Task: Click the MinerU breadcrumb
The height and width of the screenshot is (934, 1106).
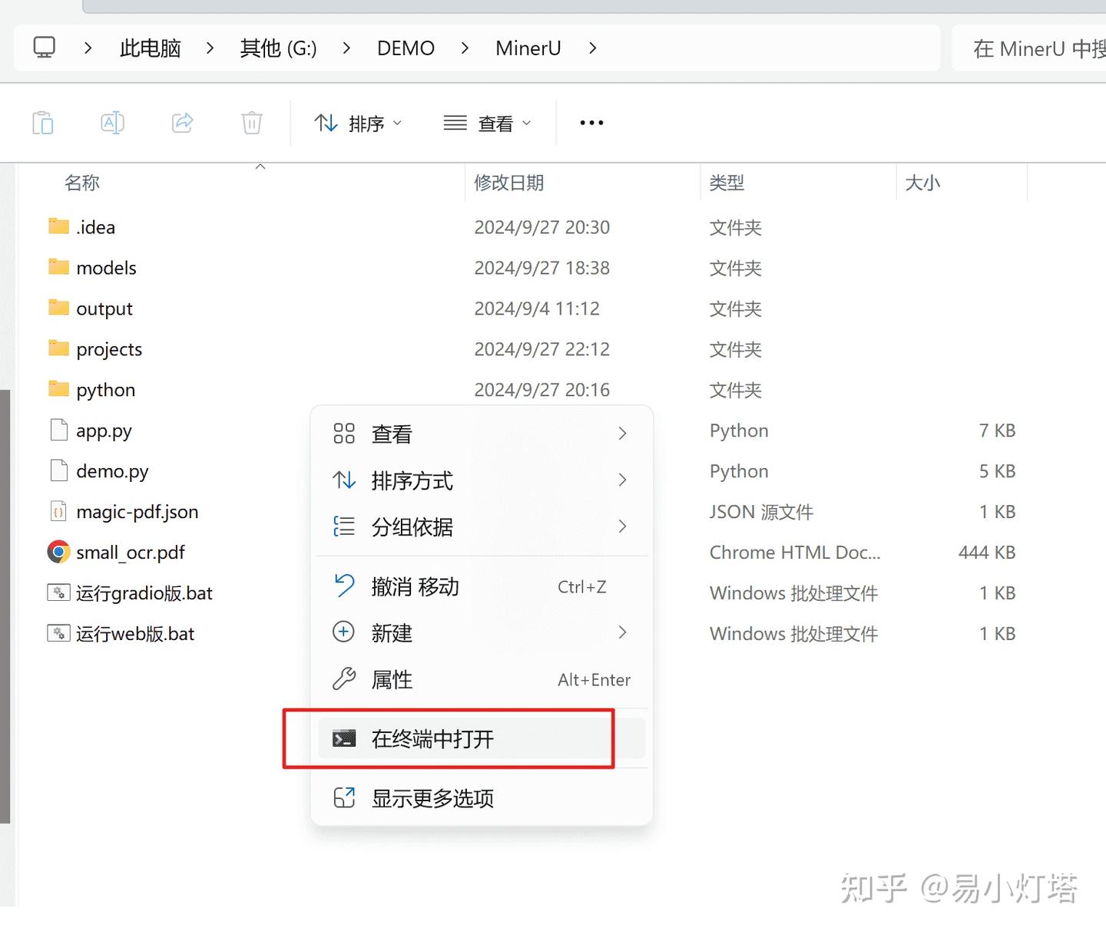Action: tap(528, 48)
